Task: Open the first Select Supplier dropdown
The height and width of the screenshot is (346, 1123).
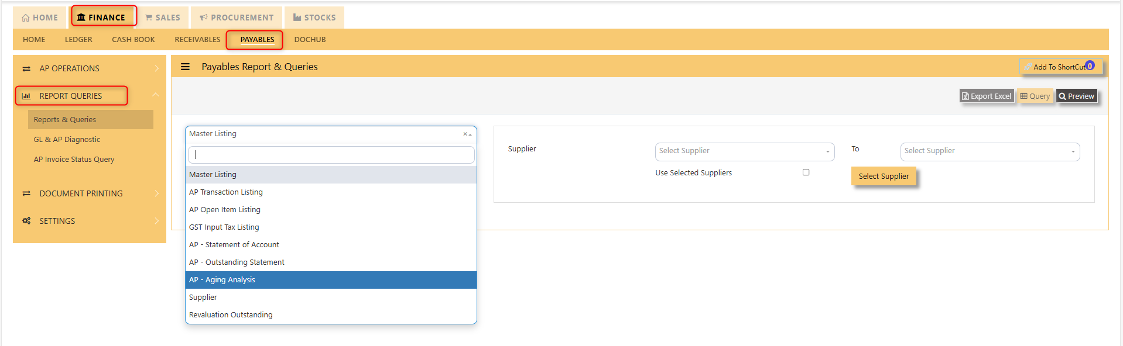Action: tap(744, 151)
